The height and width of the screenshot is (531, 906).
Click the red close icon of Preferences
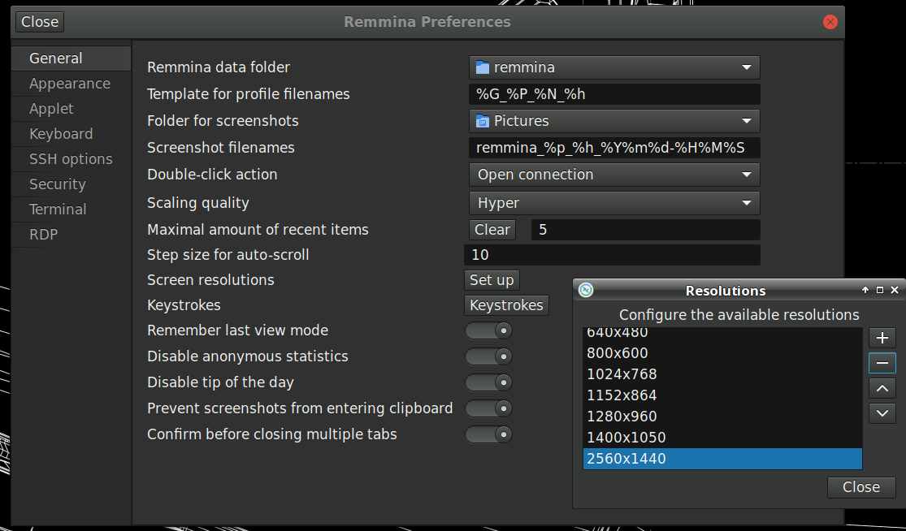pos(830,22)
